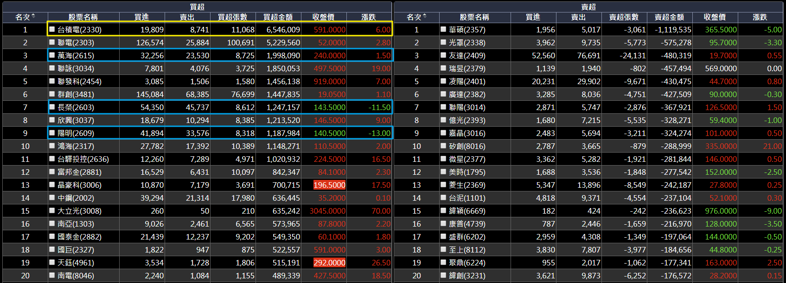This screenshot has height=283, width=786.
Task: Click 股票名稱 header in 買超 table
Action: [83, 17]
